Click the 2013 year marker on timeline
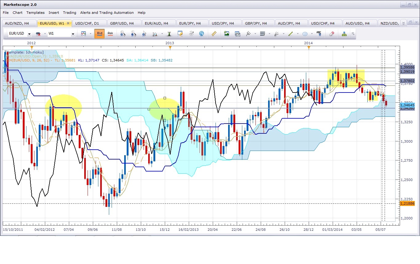This screenshot has width=420, height=264. [170, 43]
